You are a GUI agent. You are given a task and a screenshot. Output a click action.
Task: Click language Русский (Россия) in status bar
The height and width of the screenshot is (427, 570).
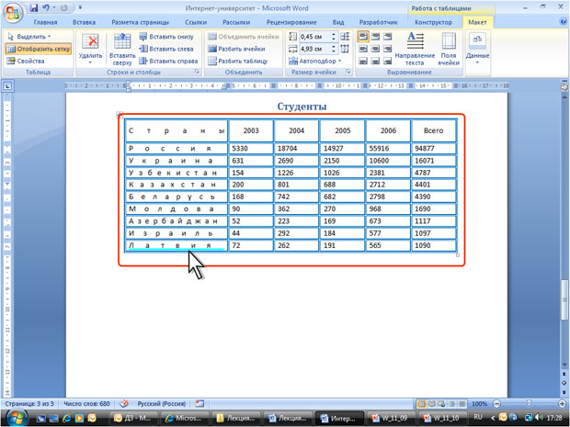(162, 403)
